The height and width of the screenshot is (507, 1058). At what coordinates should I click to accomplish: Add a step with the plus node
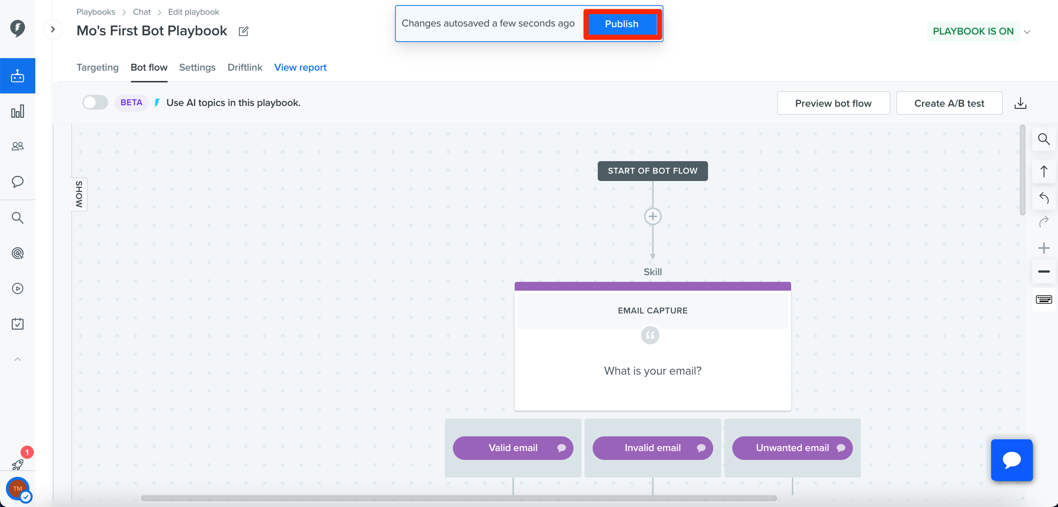coord(652,216)
